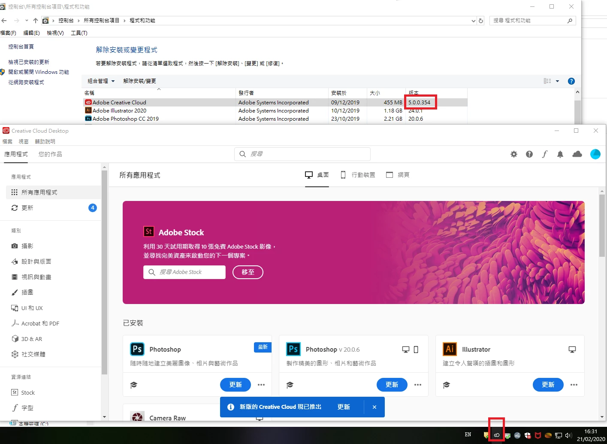Select Adobe Creative Cloud row in programs list
The height and width of the screenshot is (444, 607).
(275, 103)
